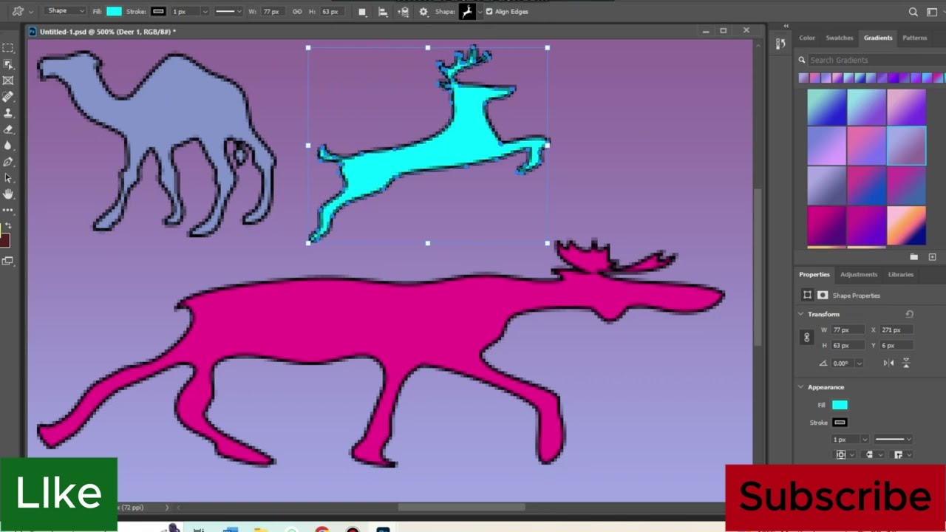The height and width of the screenshot is (532, 946).
Task: Open the workspace switcher icon
Action: point(933,12)
